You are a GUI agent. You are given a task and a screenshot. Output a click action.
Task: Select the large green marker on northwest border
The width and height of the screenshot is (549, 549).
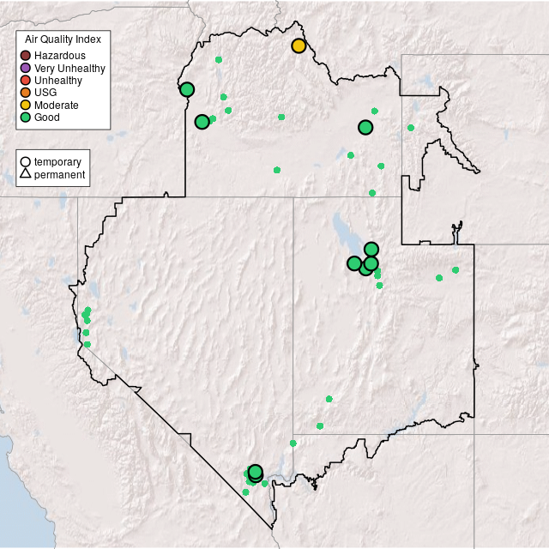pos(187,89)
